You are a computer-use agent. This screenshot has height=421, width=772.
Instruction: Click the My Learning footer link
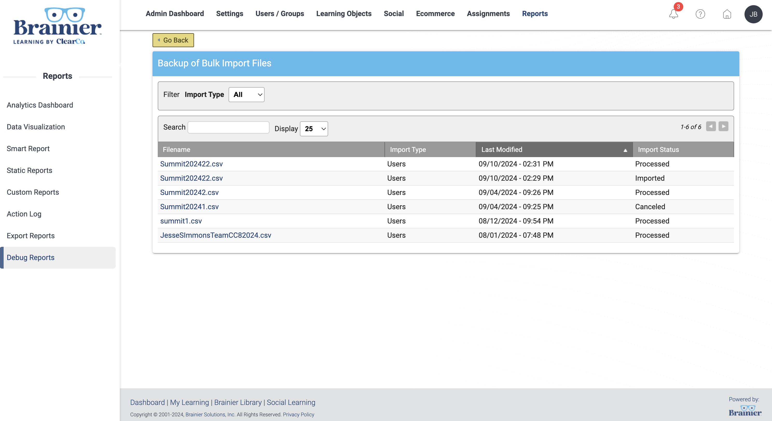click(189, 402)
